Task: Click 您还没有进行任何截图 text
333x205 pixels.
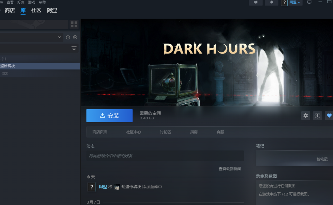Action: (x=277, y=186)
